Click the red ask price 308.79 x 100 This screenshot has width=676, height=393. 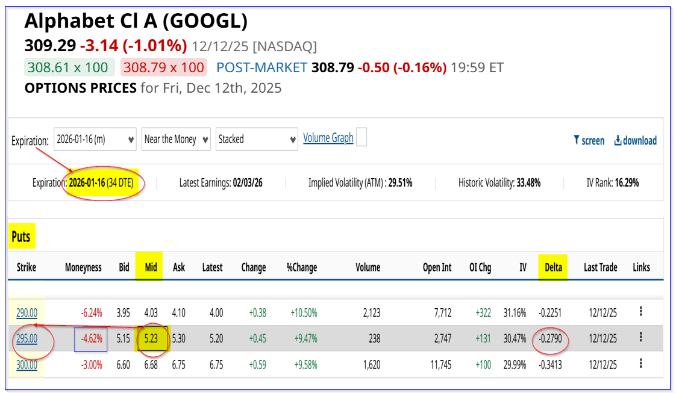coord(163,67)
